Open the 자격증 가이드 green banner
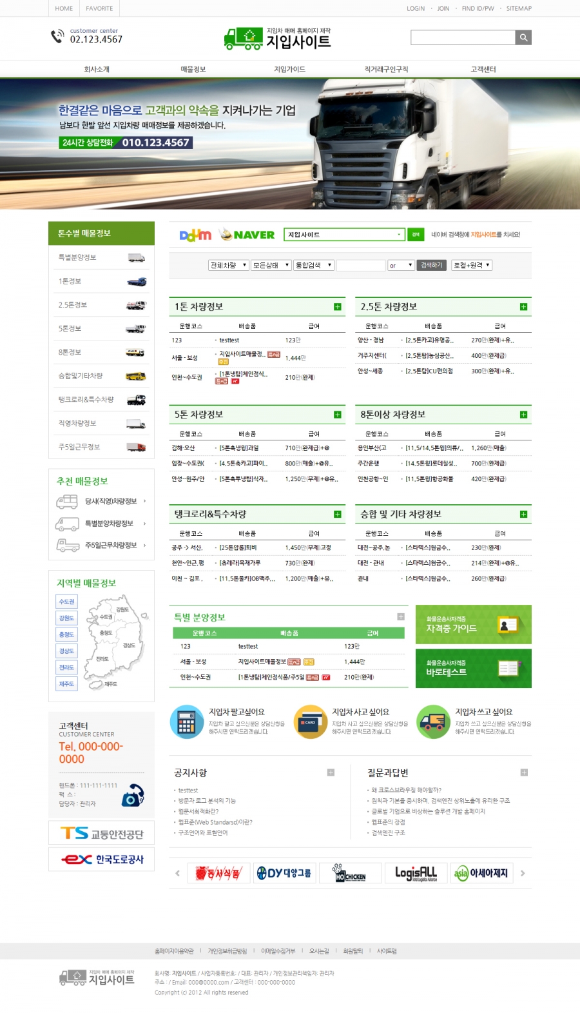The width and height of the screenshot is (580, 1013). [x=473, y=624]
